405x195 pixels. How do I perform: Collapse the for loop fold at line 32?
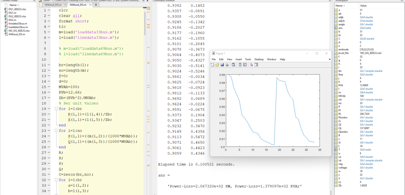(x=56, y=180)
